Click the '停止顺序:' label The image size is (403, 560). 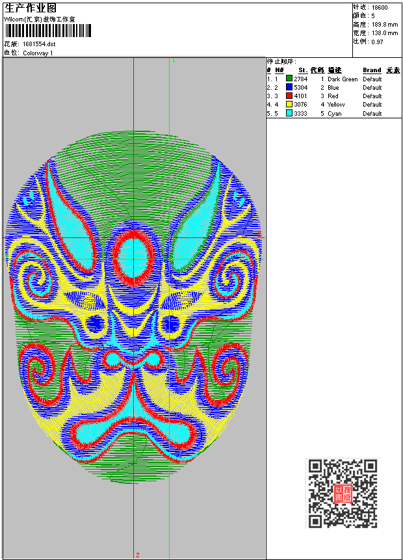(281, 62)
